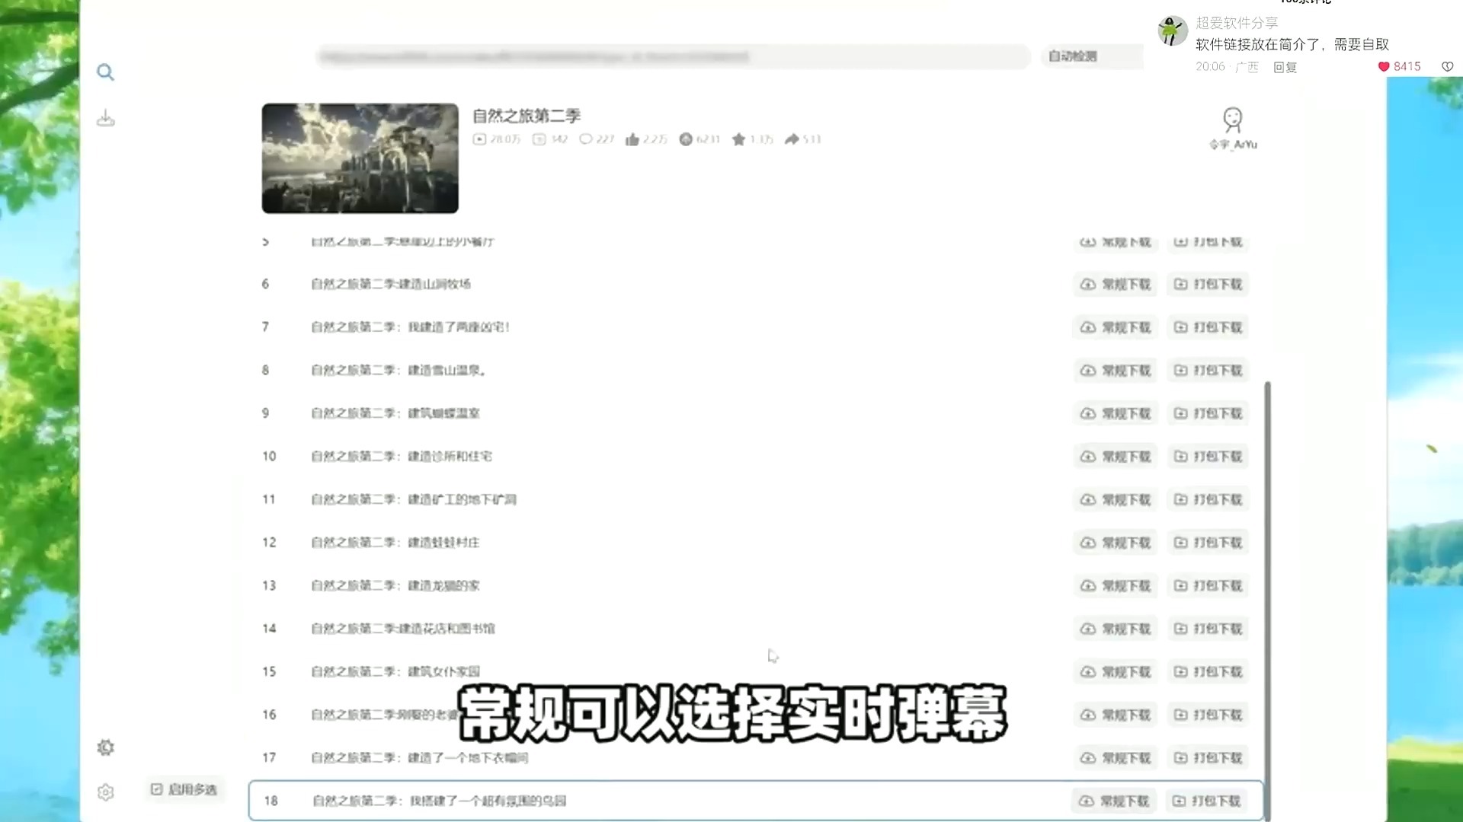Click the thumbs-up icon showing 2.2万
1463x822 pixels.
click(632, 139)
